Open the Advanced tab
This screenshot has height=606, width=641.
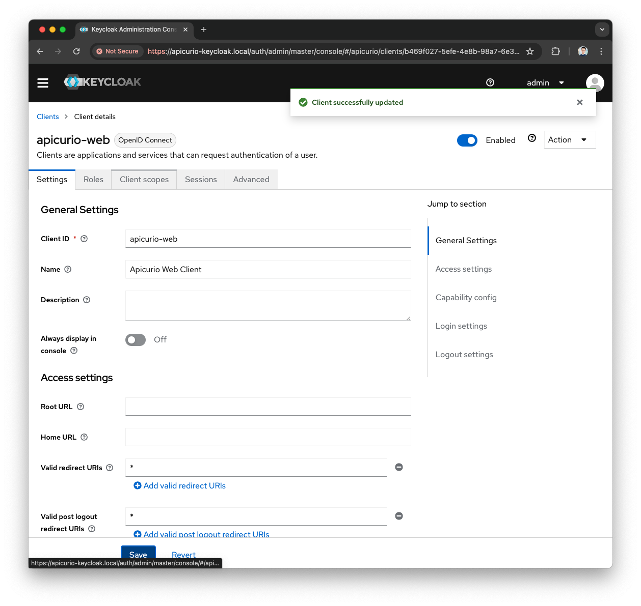coord(251,179)
